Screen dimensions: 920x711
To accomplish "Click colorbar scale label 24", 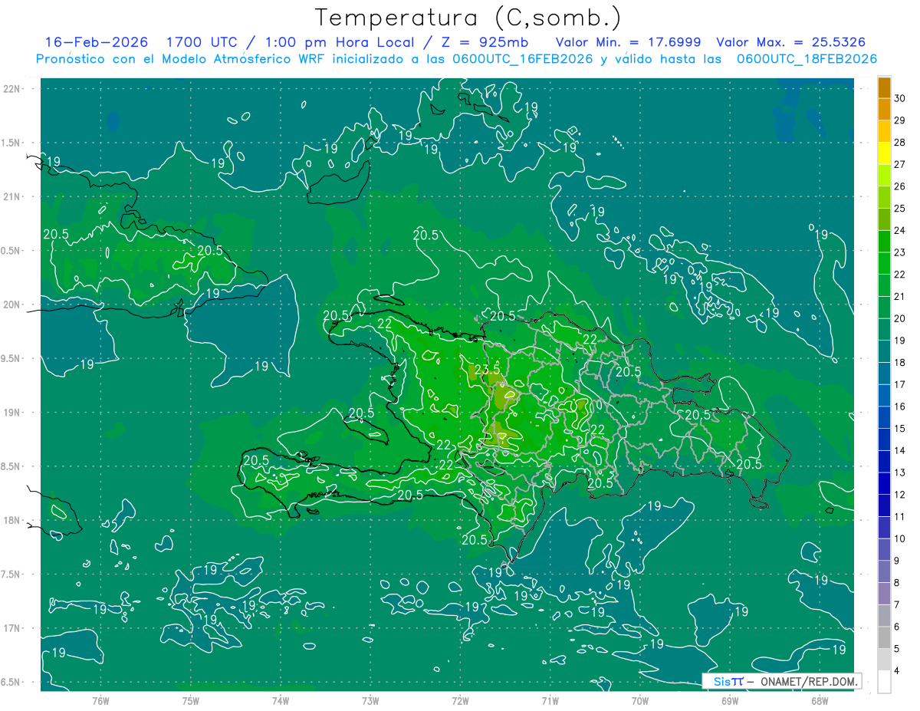I will click(900, 230).
